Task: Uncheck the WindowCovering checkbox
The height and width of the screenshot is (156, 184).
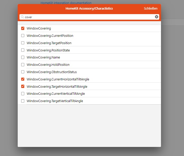Action: 23,28
